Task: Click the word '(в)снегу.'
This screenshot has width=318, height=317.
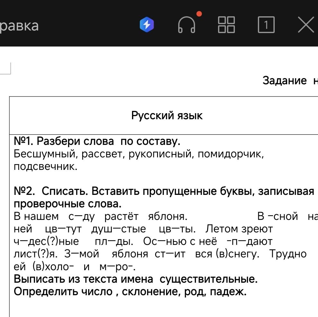Action: click(x=237, y=254)
